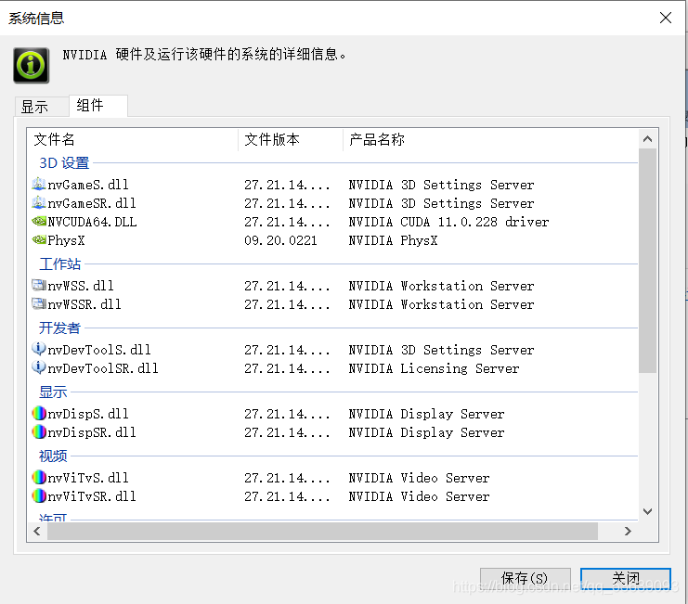The height and width of the screenshot is (604, 688).
Task: Select the nvDevToolS.dll file name
Action: [x=99, y=350]
